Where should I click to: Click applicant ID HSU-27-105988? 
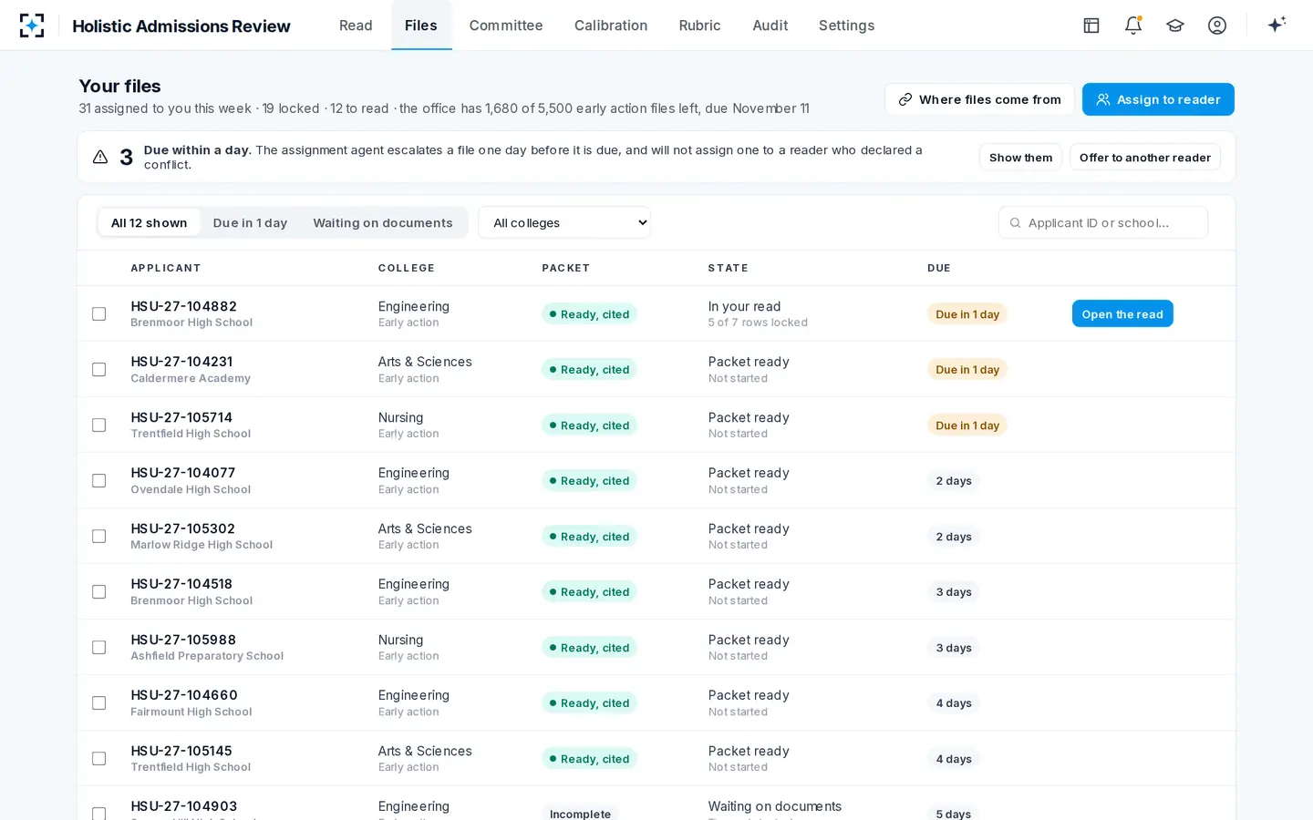(x=183, y=640)
